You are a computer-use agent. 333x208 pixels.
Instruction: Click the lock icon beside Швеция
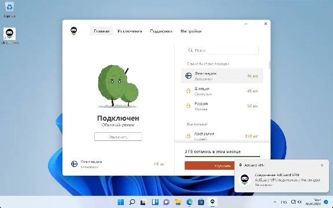(x=188, y=91)
